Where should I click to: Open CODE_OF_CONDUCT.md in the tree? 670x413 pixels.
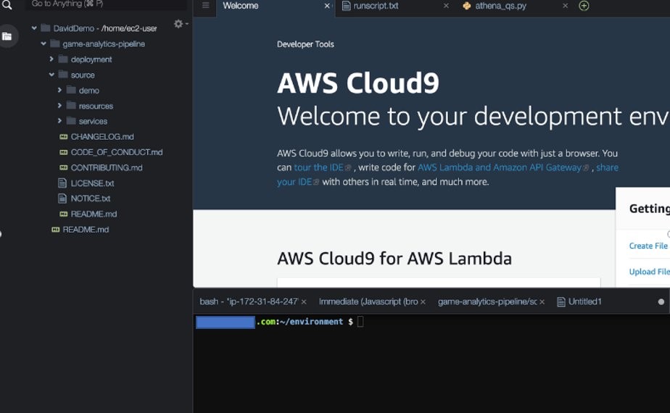pyautogui.click(x=117, y=152)
